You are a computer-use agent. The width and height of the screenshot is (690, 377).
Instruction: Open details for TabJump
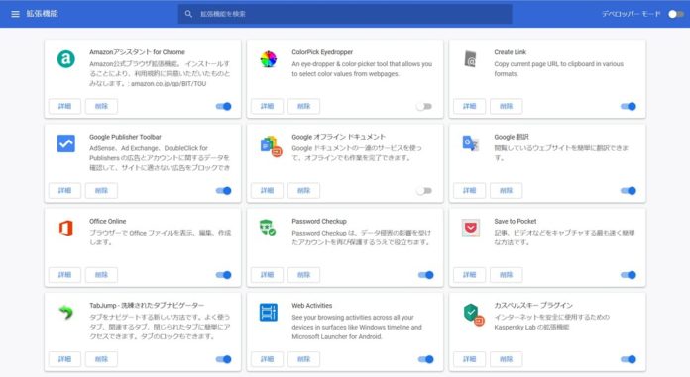(x=64, y=359)
